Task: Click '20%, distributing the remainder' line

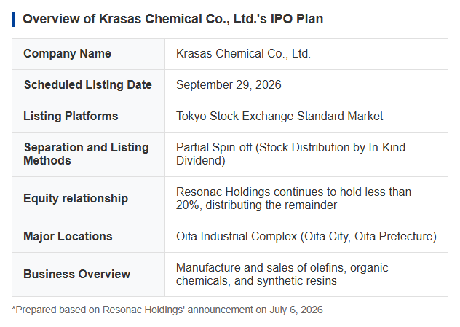Action: pyautogui.click(x=256, y=205)
